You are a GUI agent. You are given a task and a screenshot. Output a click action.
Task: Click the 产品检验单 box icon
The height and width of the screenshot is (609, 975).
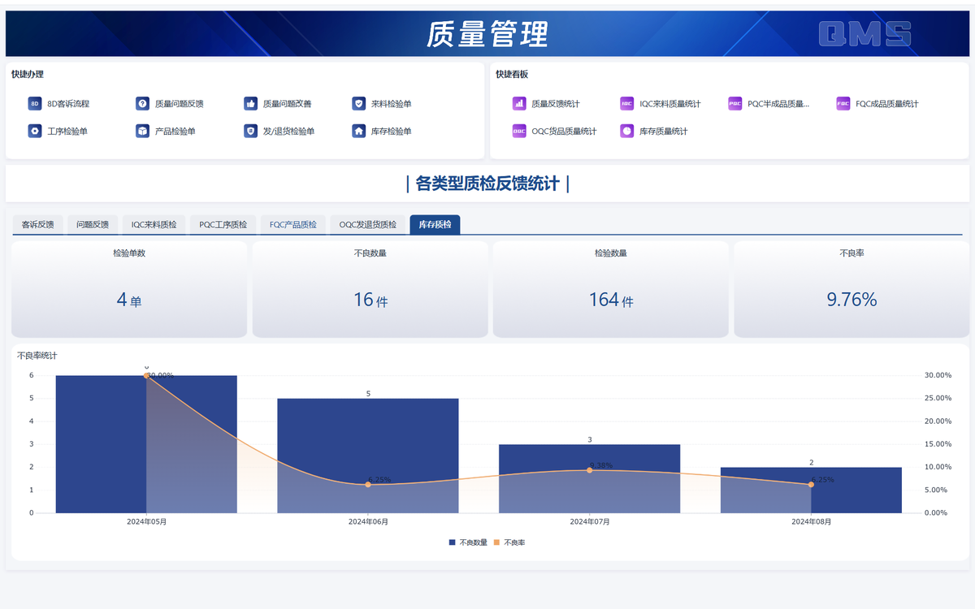tap(142, 131)
